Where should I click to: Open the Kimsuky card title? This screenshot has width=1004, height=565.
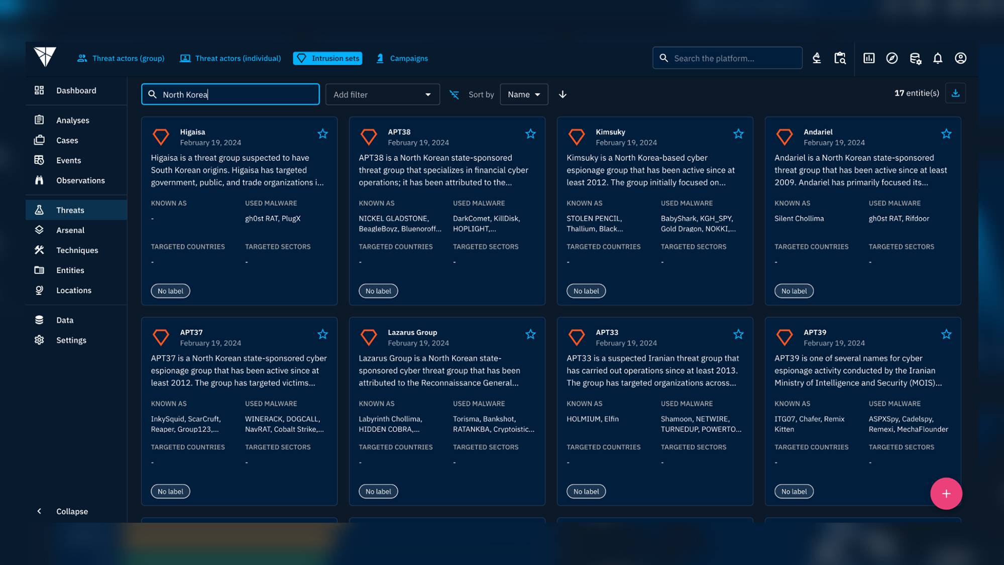click(610, 132)
